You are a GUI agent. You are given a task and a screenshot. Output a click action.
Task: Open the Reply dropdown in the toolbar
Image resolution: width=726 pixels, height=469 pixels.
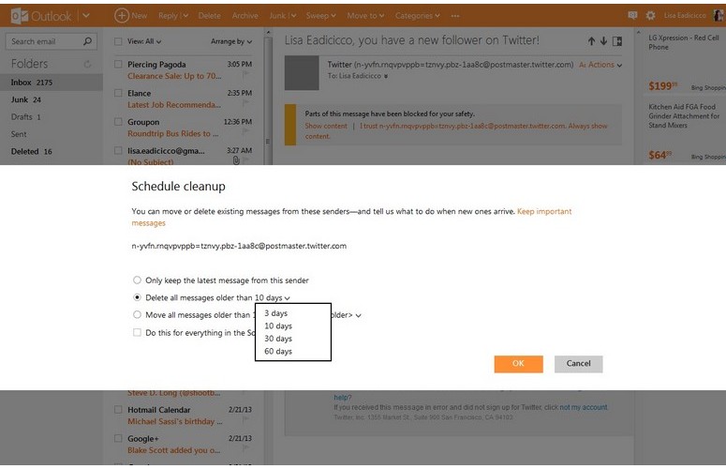point(173,15)
